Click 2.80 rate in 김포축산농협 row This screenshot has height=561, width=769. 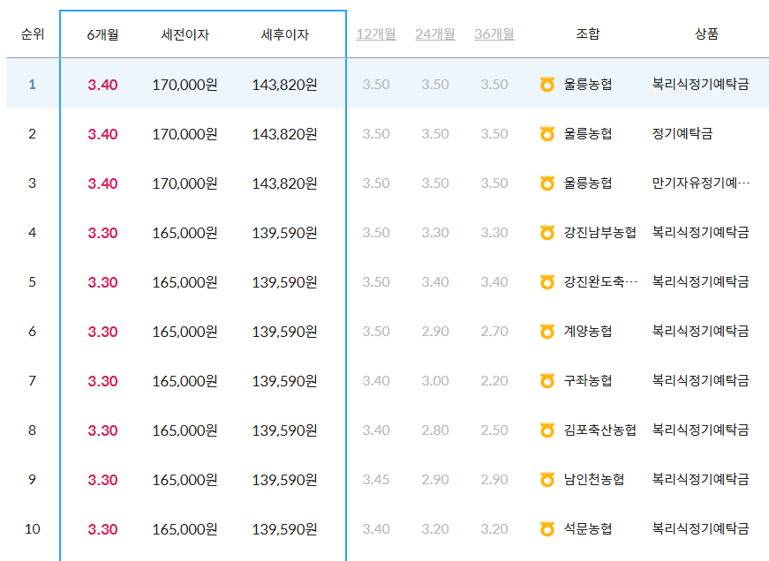[x=435, y=430]
